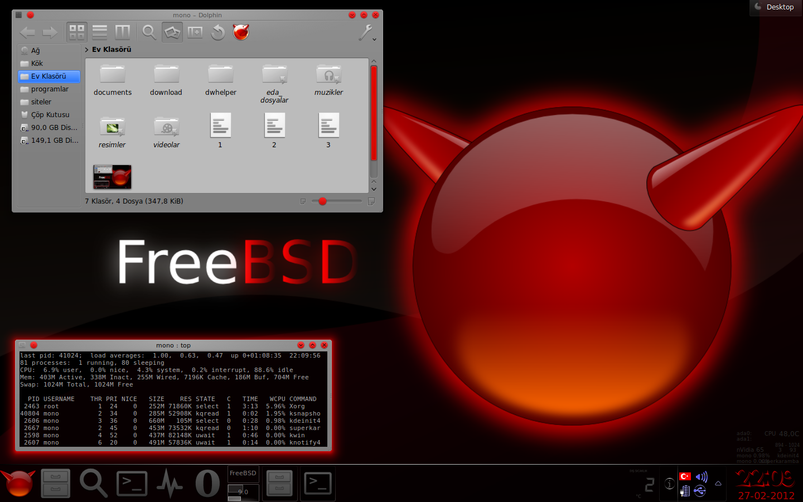The width and height of the screenshot is (803, 502).
Task: Switch Dolphin to details view mode
Action: [x=100, y=32]
